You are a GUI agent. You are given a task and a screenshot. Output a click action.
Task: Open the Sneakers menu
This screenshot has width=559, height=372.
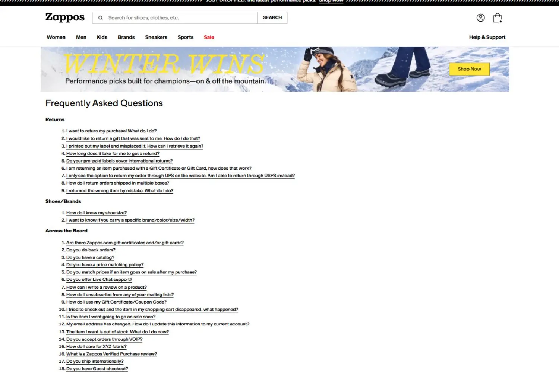pyautogui.click(x=156, y=37)
